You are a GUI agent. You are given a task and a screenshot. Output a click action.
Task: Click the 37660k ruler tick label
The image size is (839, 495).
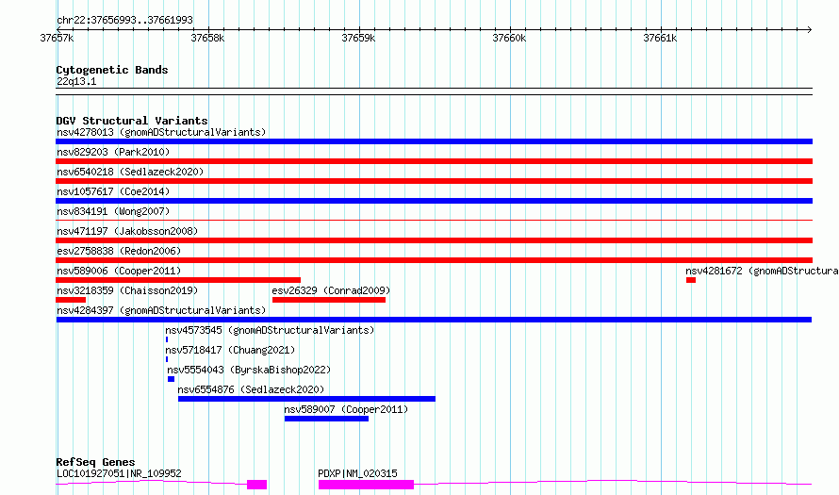509,38
